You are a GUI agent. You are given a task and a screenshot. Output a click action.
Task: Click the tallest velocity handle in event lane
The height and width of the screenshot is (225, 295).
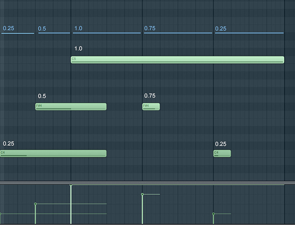pyautogui.click(x=71, y=186)
